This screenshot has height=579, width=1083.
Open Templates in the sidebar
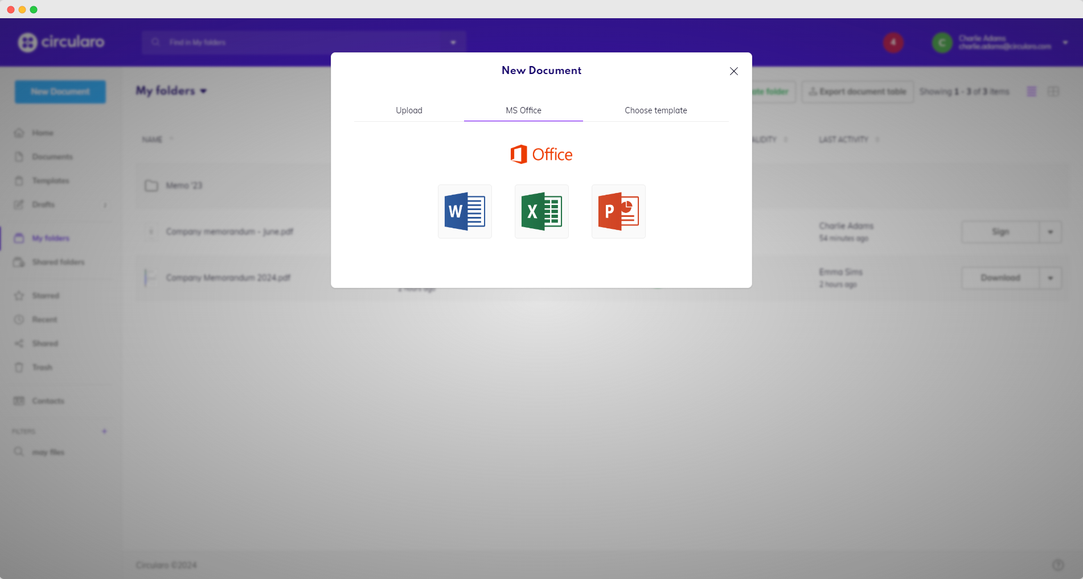coord(50,180)
